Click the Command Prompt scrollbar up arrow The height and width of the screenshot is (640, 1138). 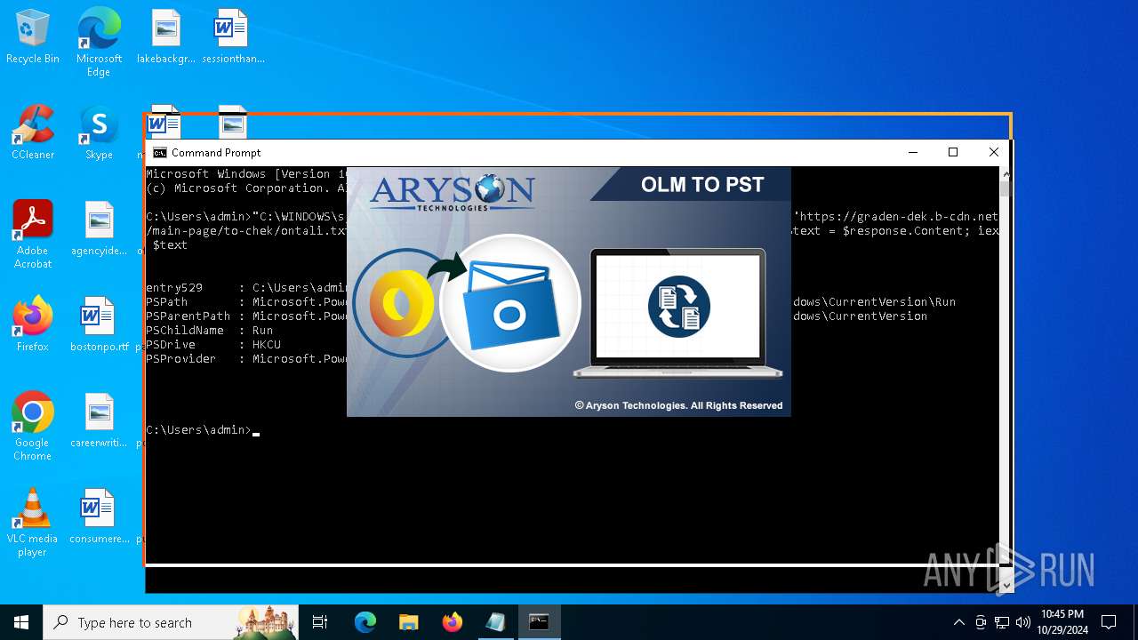1006,174
